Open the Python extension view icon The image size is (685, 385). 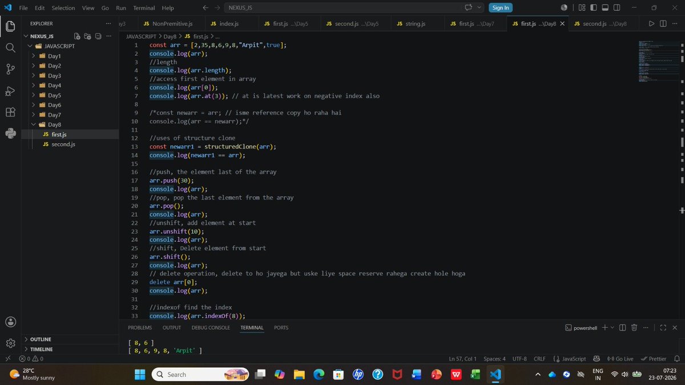click(10, 133)
